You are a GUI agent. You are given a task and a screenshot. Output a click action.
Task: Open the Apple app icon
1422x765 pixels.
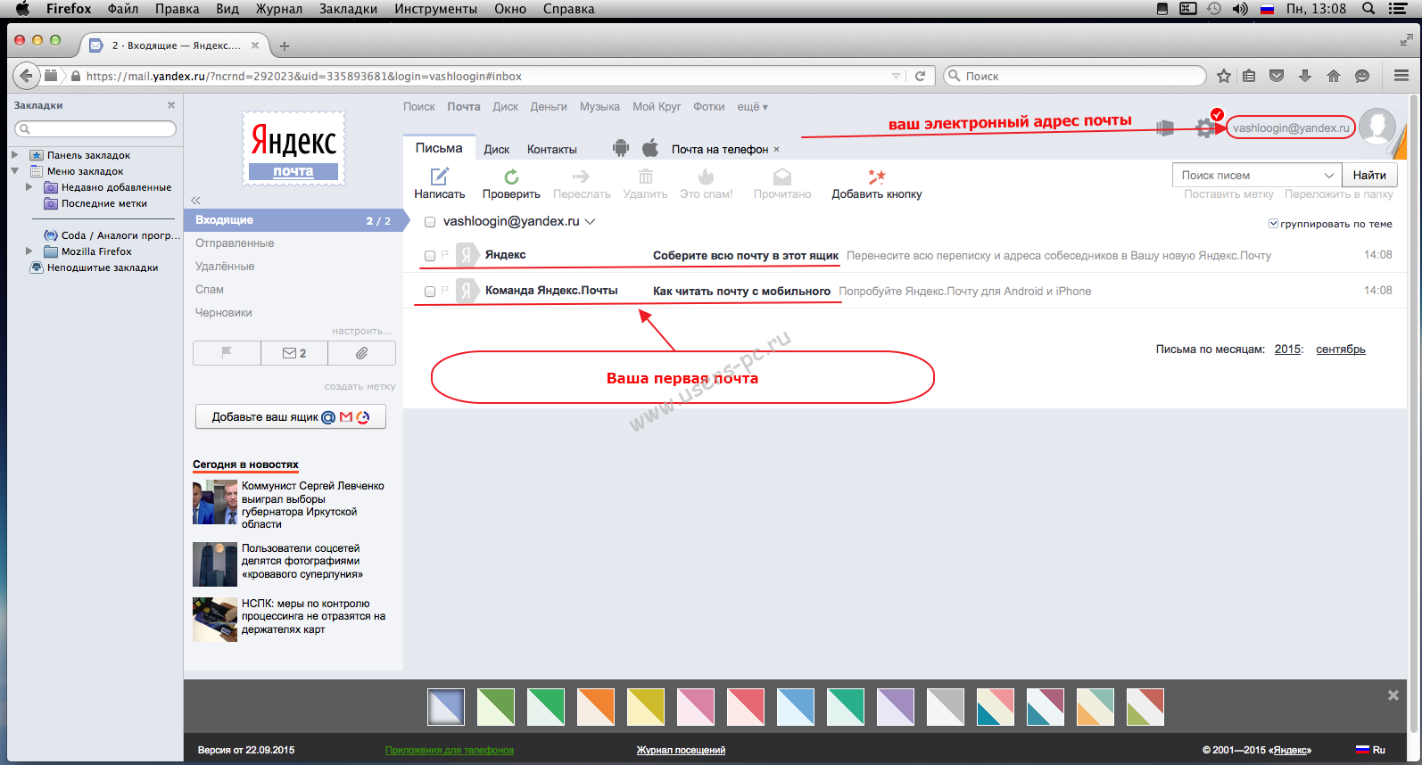point(650,148)
